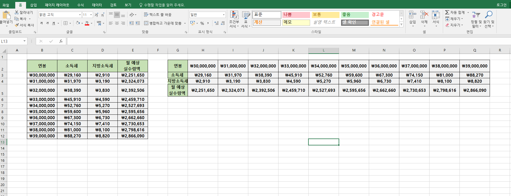Open the number format dropdown 일반
Image resolution: width=511 pixels, height=196 pixels.
coord(224,15)
